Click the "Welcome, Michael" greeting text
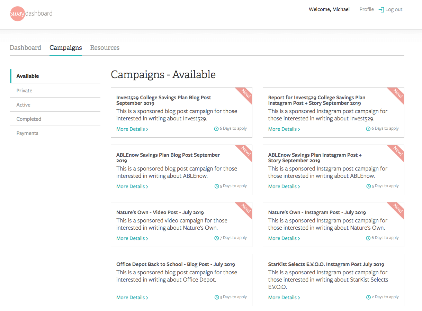This screenshot has width=422, height=311. click(x=329, y=9)
